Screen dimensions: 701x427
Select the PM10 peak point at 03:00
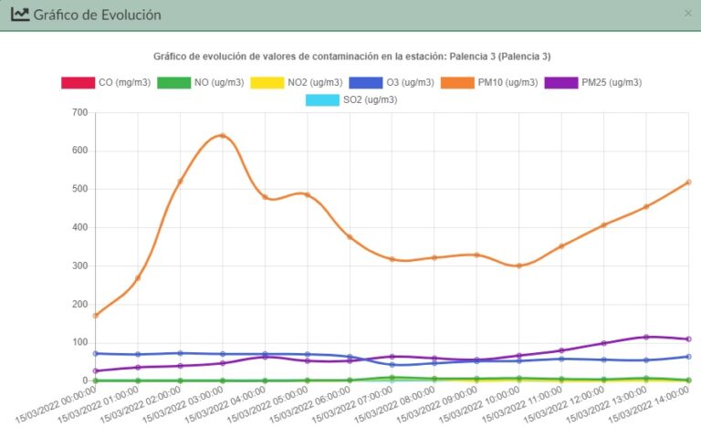click(223, 136)
